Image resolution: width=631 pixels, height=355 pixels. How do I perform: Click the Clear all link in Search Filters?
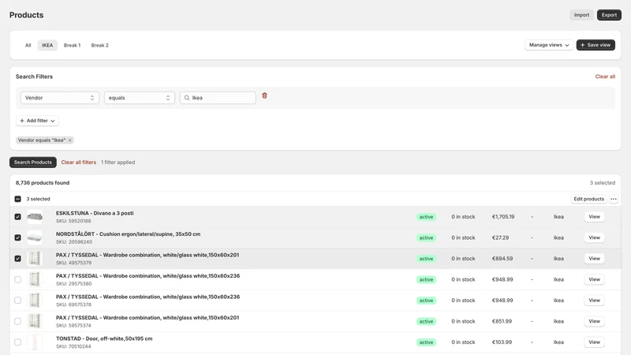coord(605,77)
